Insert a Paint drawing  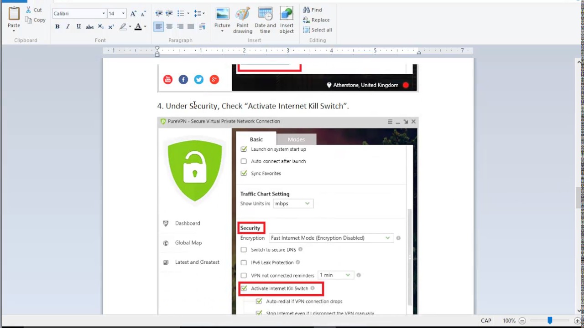coord(243,20)
